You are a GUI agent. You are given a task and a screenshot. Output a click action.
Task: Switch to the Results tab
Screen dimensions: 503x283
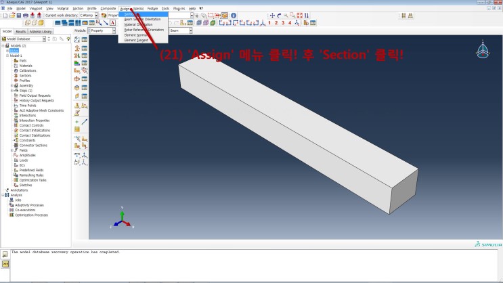[20, 31]
